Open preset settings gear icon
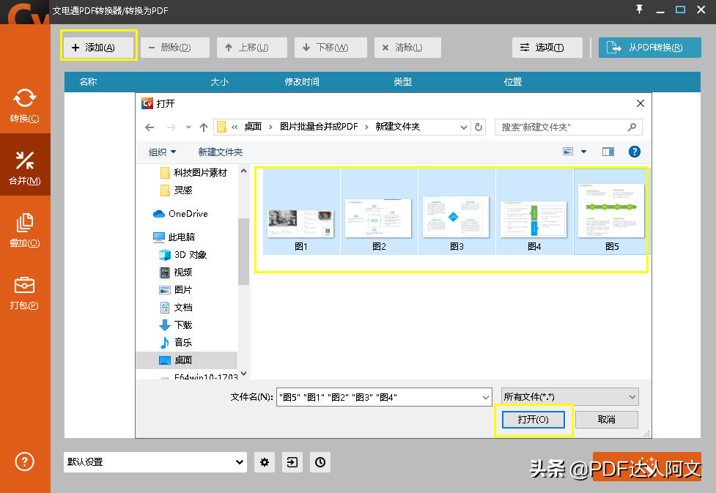The width and height of the screenshot is (716, 493). pyautogui.click(x=265, y=462)
